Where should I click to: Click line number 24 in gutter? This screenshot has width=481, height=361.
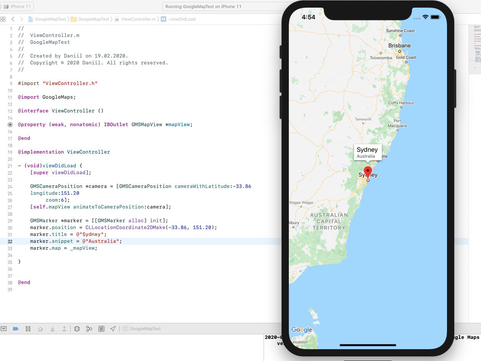pos(10,186)
